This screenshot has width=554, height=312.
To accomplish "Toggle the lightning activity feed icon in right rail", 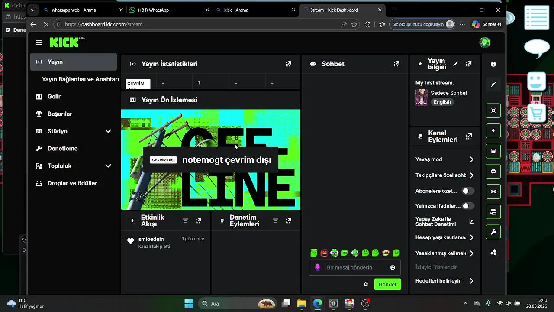I will (x=493, y=131).
